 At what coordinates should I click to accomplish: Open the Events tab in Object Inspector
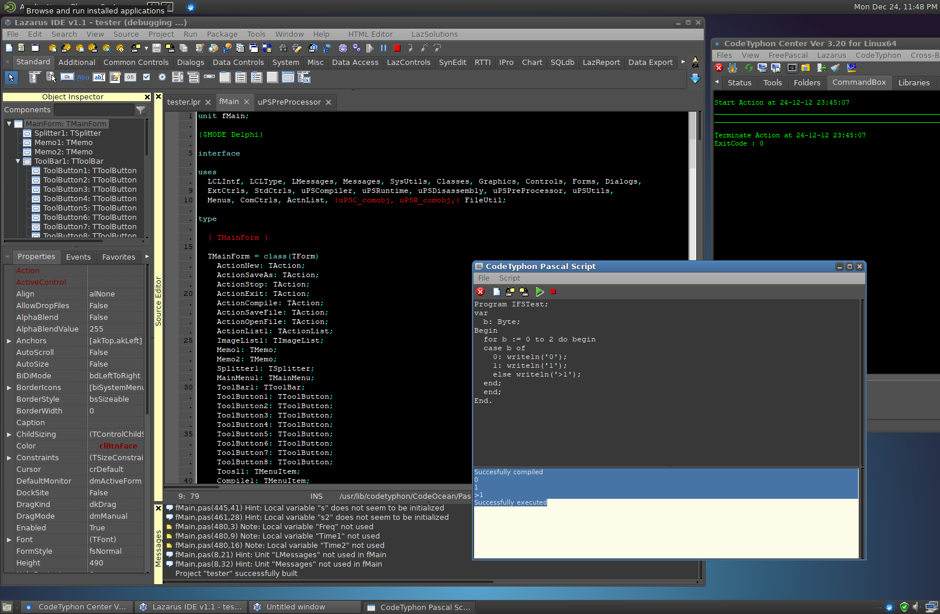point(78,257)
